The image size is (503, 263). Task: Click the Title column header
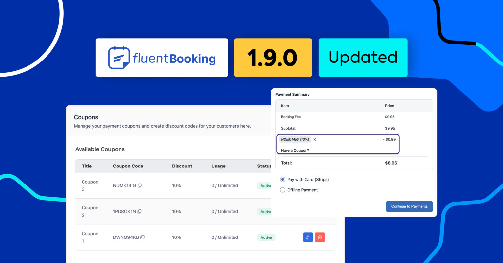87,166
